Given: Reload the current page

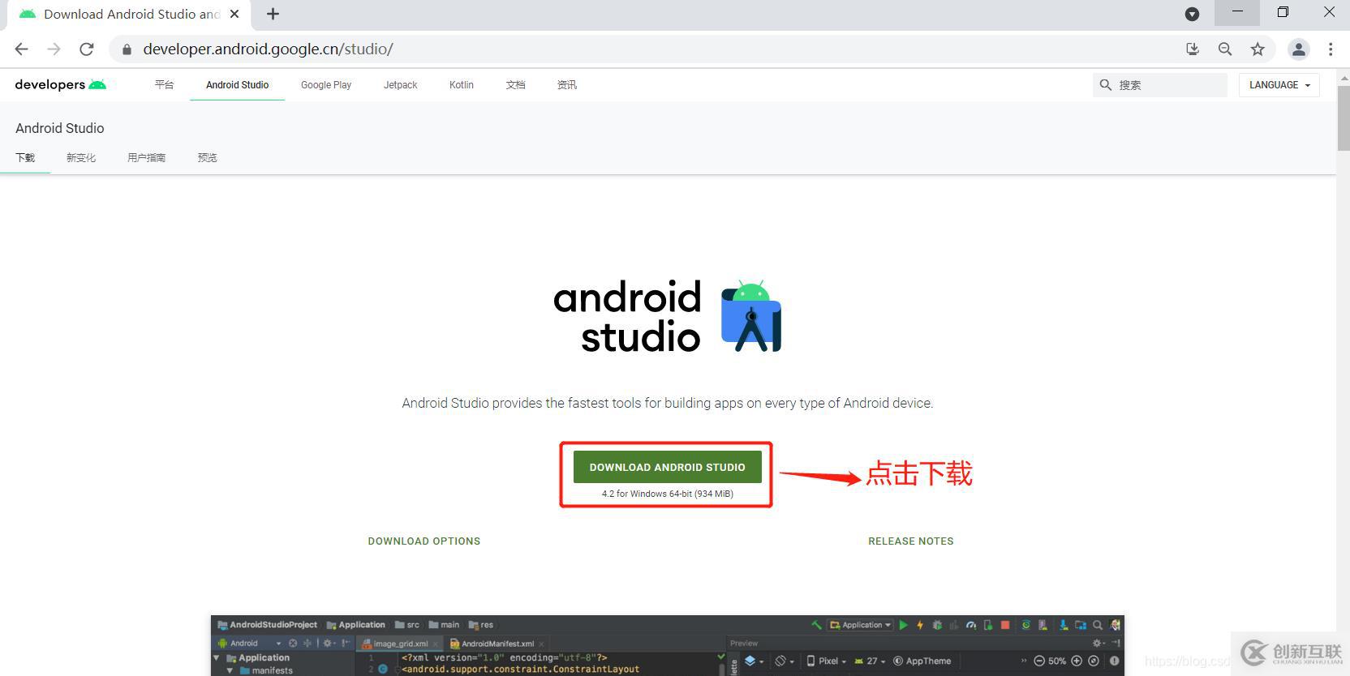Looking at the screenshot, I should (x=86, y=49).
